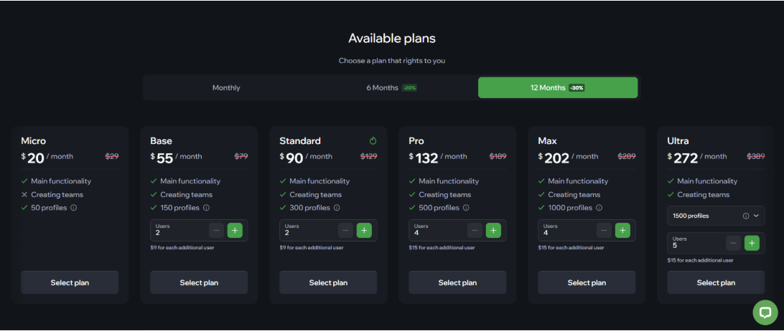Click the crossed-out $29 price
This screenshot has height=331, width=784.
coord(111,156)
